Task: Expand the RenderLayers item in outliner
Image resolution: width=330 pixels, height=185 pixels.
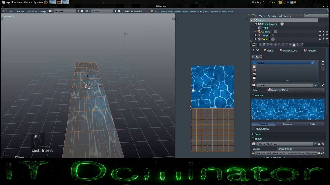Action: point(256,24)
